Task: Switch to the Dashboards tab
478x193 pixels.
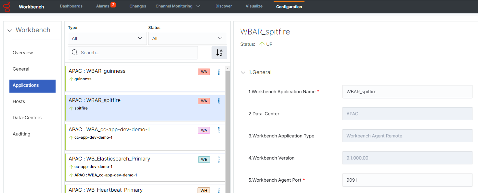Action: coord(71,6)
